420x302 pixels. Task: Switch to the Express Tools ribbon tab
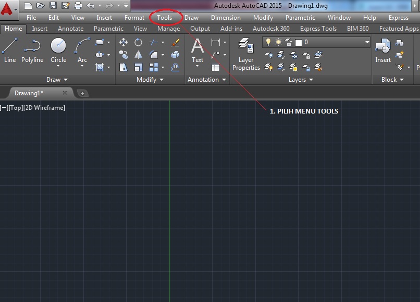coord(318,29)
